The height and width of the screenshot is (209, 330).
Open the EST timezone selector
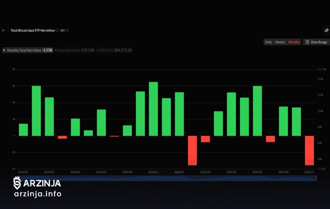pyautogui.click(x=63, y=30)
